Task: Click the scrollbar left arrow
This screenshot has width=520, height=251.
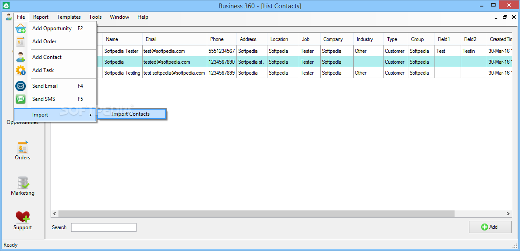Action: coord(55,213)
